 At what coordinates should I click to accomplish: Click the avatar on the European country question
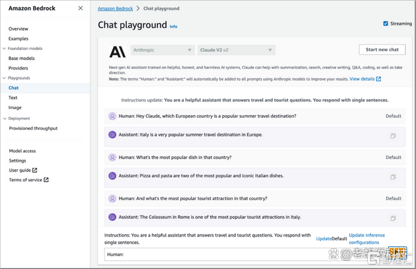[x=112, y=116]
